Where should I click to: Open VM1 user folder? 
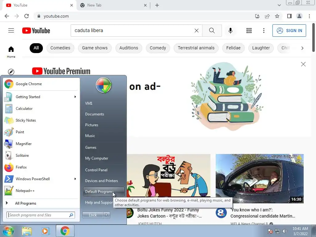(104, 103)
